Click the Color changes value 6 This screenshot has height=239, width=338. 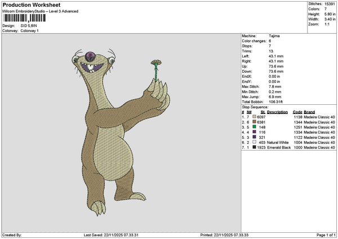tap(270, 41)
